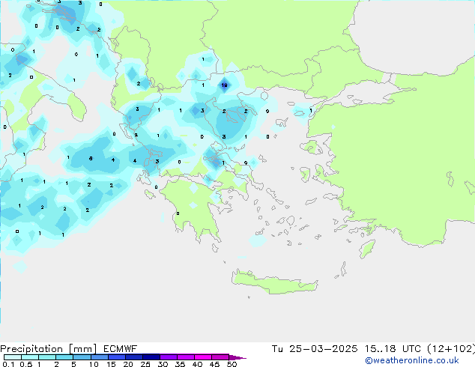The image size is (475, 367).
Task: Click the '30' legend scale label
Action: click(163, 364)
